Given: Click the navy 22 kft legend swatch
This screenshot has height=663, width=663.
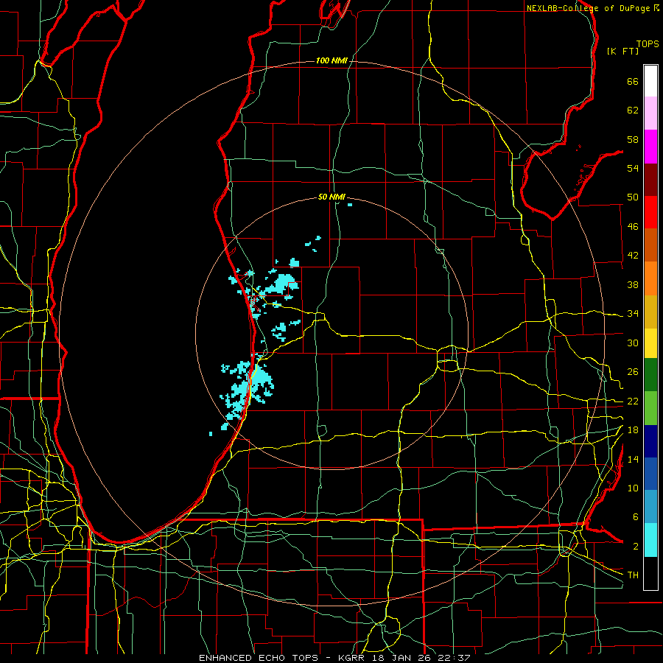Looking at the screenshot, I should coord(650,441).
